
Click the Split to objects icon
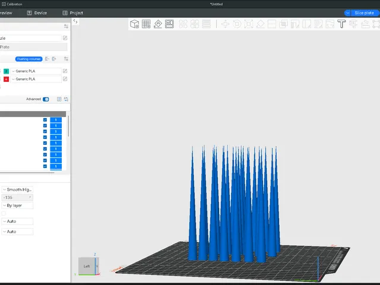(183, 24)
